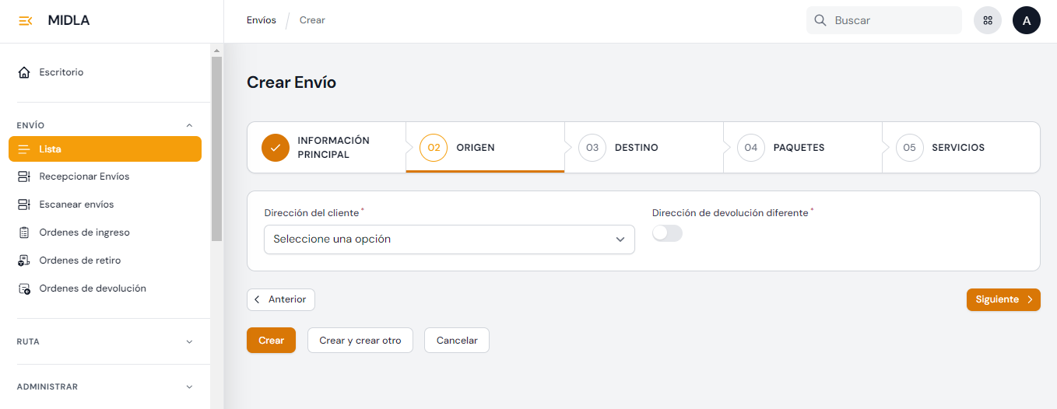This screenshot has width=1057, height=409.
Task: Enable Dirección de devolución diferente toggle
Action: click(667, 233)
